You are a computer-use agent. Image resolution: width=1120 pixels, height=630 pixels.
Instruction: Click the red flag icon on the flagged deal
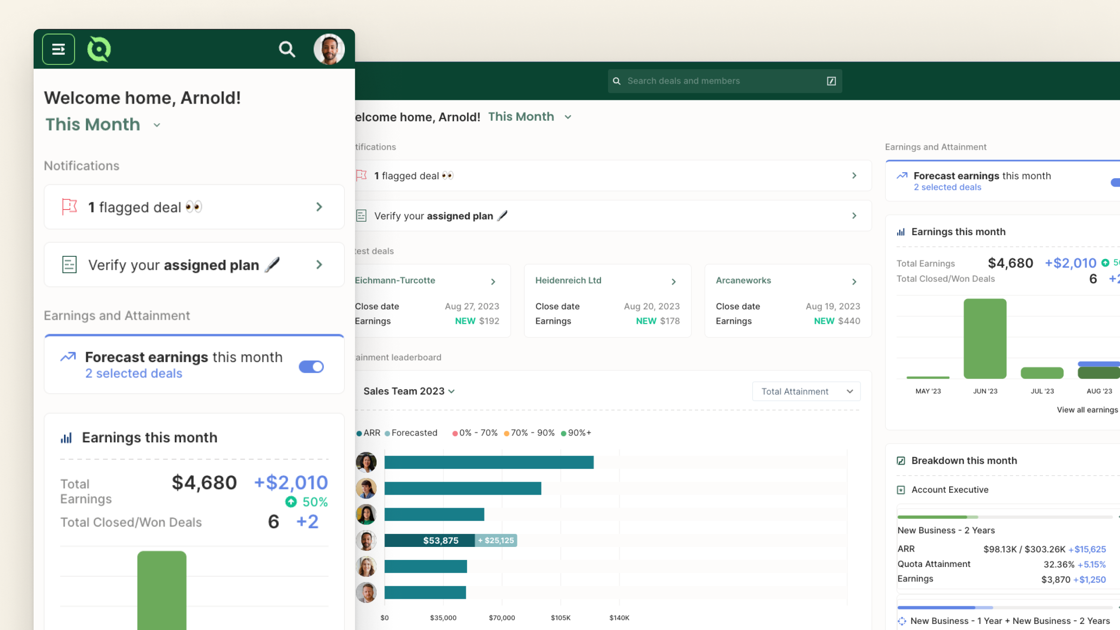(69, 207)
